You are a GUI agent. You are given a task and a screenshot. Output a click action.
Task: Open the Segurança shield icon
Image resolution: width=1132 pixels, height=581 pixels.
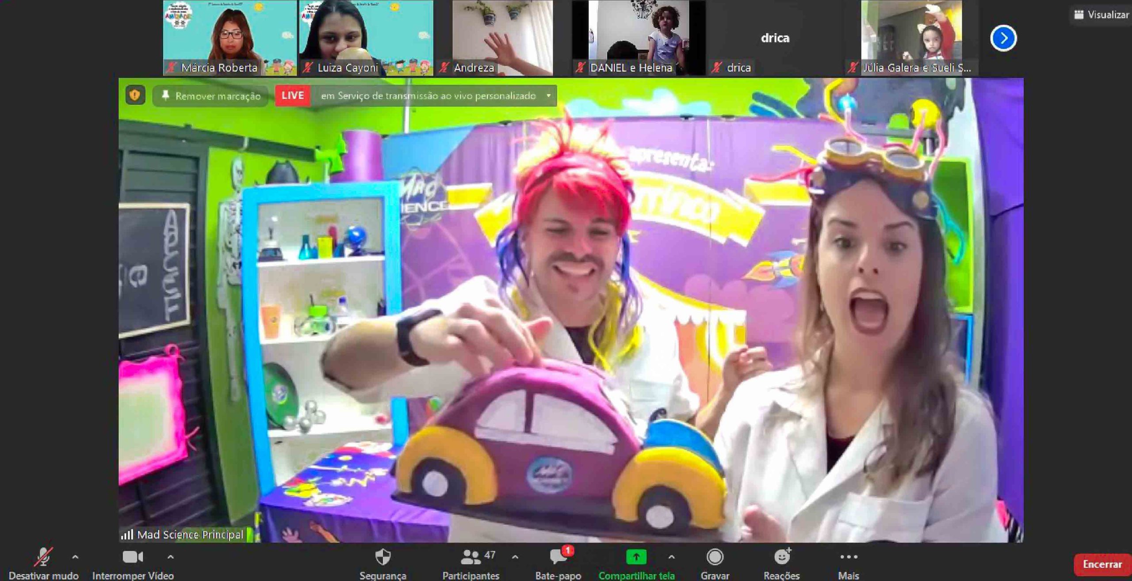pyautogui.click(x=382, y=557)
